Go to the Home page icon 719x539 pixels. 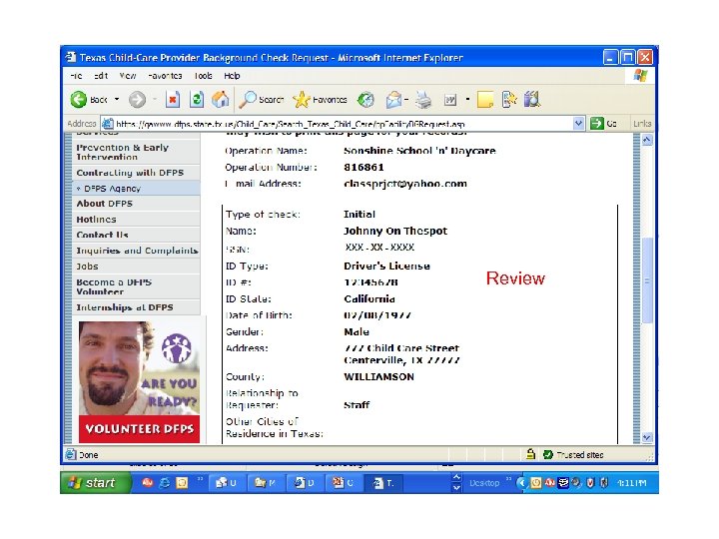tap(221, 100)
